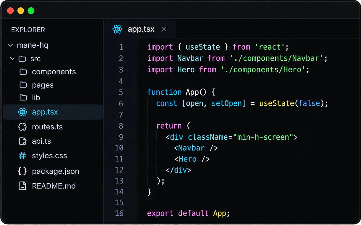The width and height of the screenshot is (361, 225).
Task: Click the export keyword on line 16
Action: (x=160, y=213)
